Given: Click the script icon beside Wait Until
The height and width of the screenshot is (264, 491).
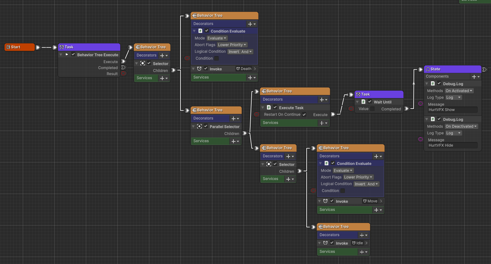Looking at the screenshot, I should tap(363, 102).
